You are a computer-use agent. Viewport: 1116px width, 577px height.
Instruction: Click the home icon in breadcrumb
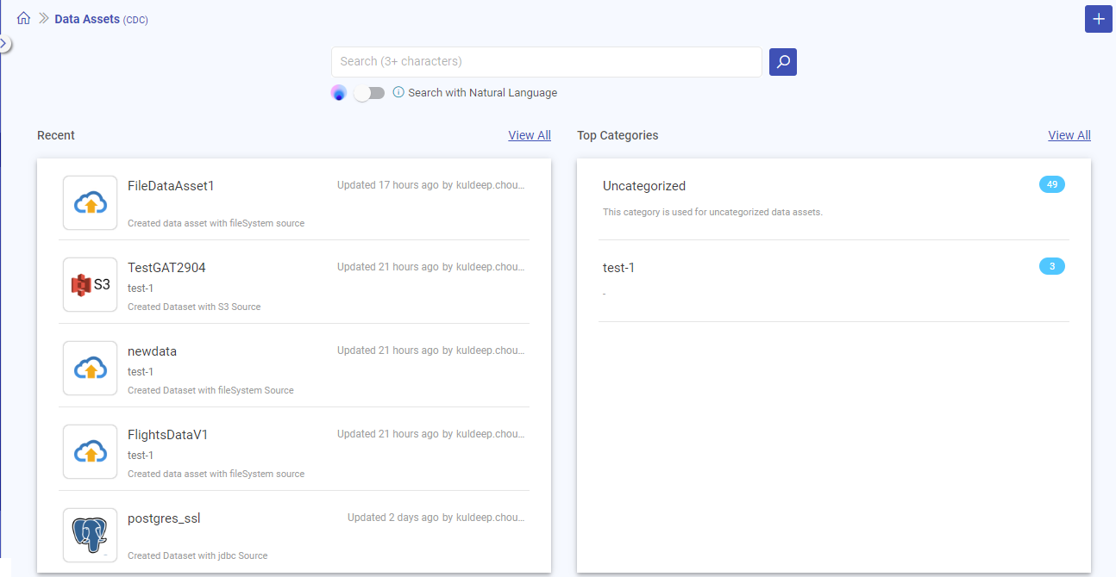[x=23, y=19]
